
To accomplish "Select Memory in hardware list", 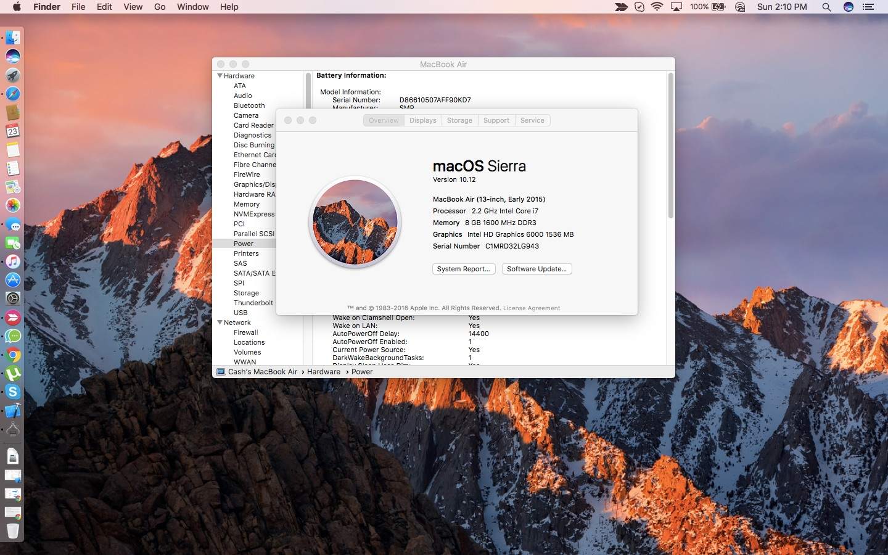I will click(247, 204).
